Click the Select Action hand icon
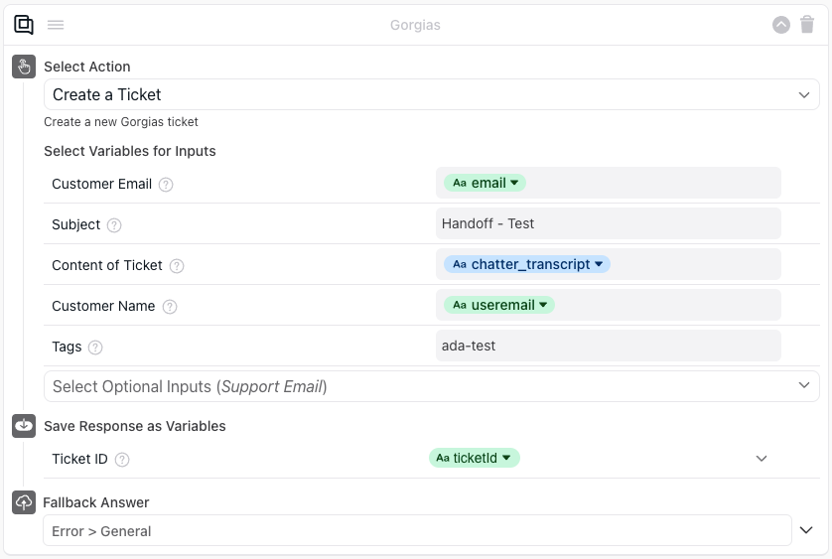This screenshot has width=832, height=559. tap(24, 67)
